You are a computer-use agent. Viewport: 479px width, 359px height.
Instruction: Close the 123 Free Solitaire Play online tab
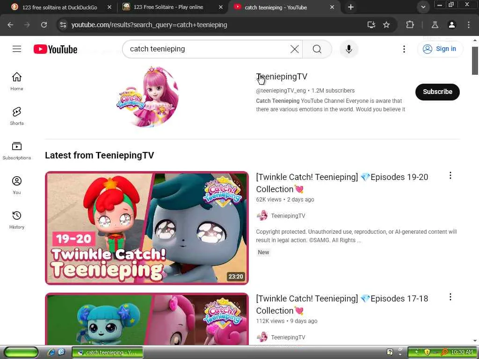pos(221,7)
